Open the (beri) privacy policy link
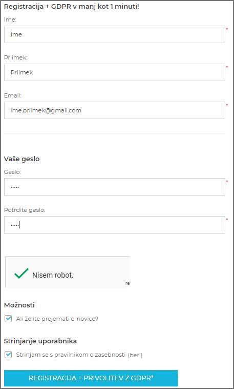Screen dimensions: 234x389 point(135,355)
